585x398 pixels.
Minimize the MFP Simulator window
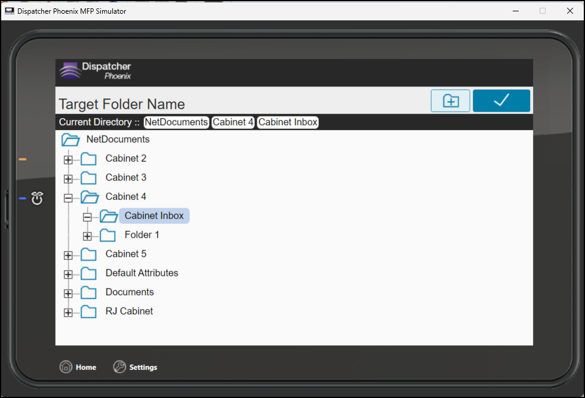click(516, 11)
